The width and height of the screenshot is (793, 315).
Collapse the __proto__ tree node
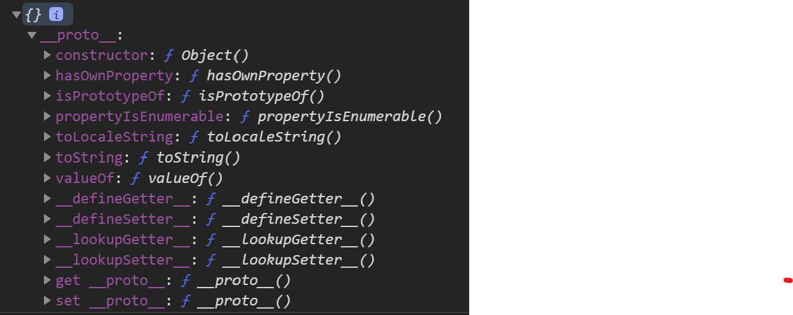[32, 34]
